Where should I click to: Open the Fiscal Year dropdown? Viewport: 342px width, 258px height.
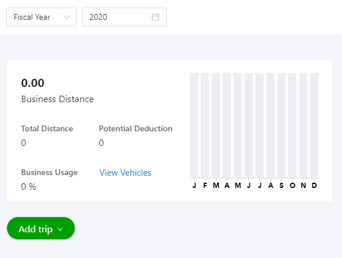tap(42, 17)
